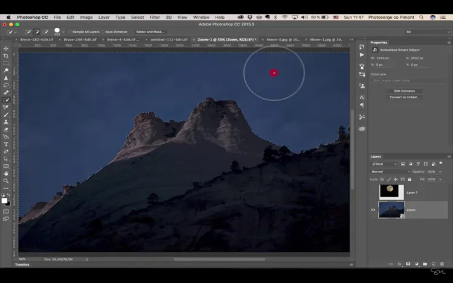Open the Normal blend mode dropdown
The height and width of the screenshot is (283, 453).
(390, 171)
